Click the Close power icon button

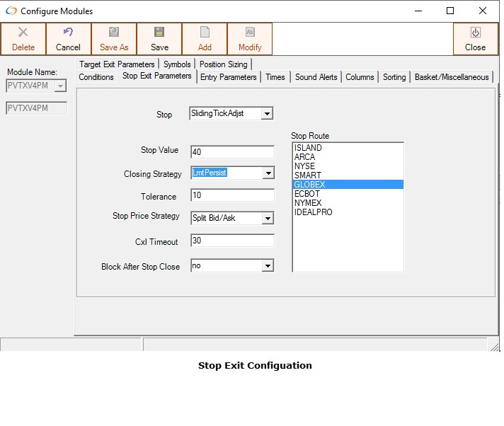tap(475, 33)
